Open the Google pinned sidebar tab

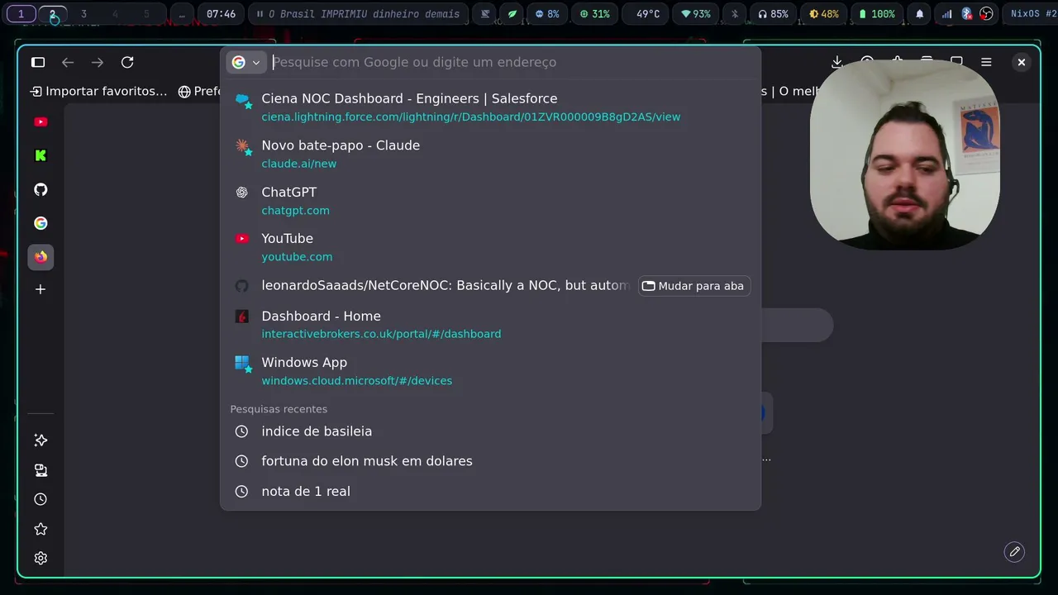click(x=41, y=223)
